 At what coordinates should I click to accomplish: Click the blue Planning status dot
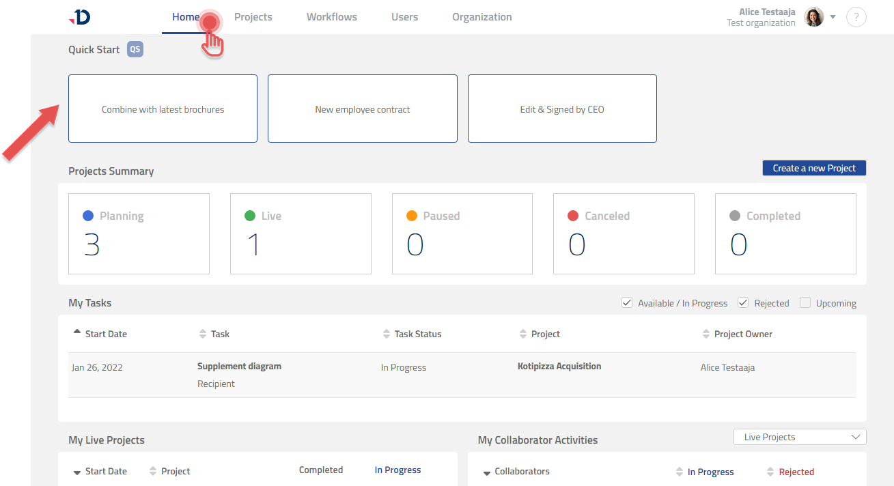pyautogui.click(x=87, y=216)
